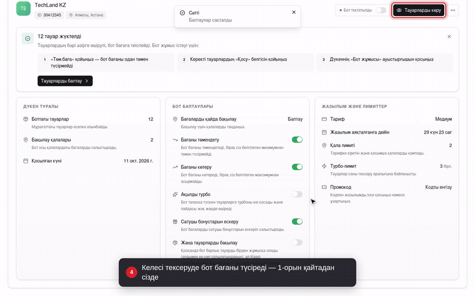Click the green «TE» store avatar

point(23,8)
